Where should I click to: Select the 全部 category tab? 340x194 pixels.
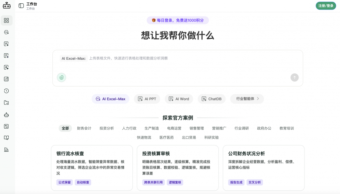[x=65, y=128]
